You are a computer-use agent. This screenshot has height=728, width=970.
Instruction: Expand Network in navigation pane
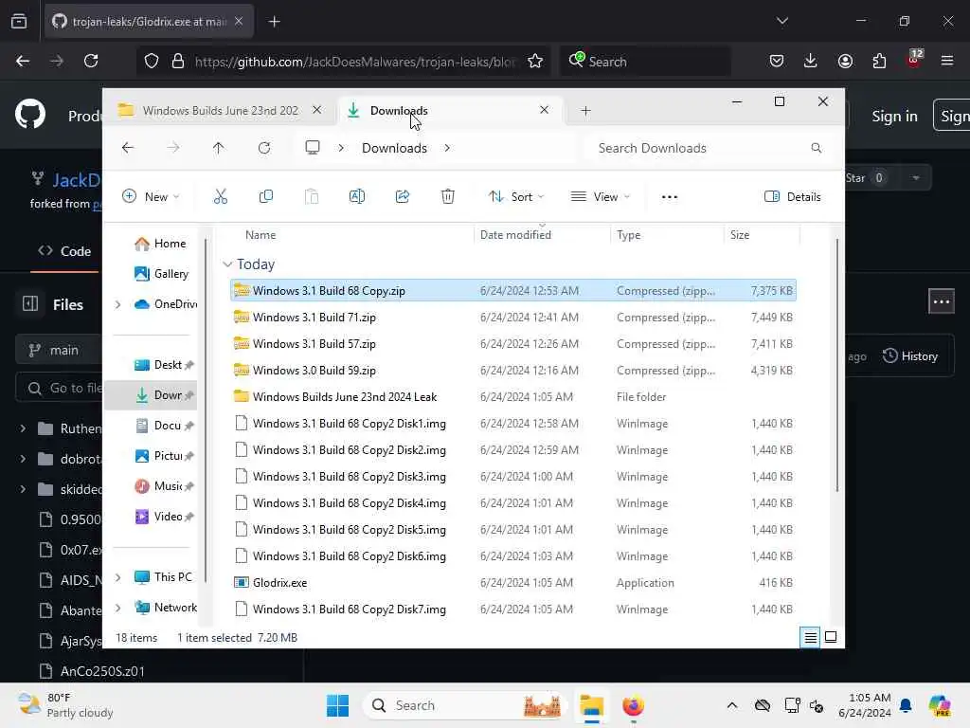pyautogui.click(x=117, y=608)
